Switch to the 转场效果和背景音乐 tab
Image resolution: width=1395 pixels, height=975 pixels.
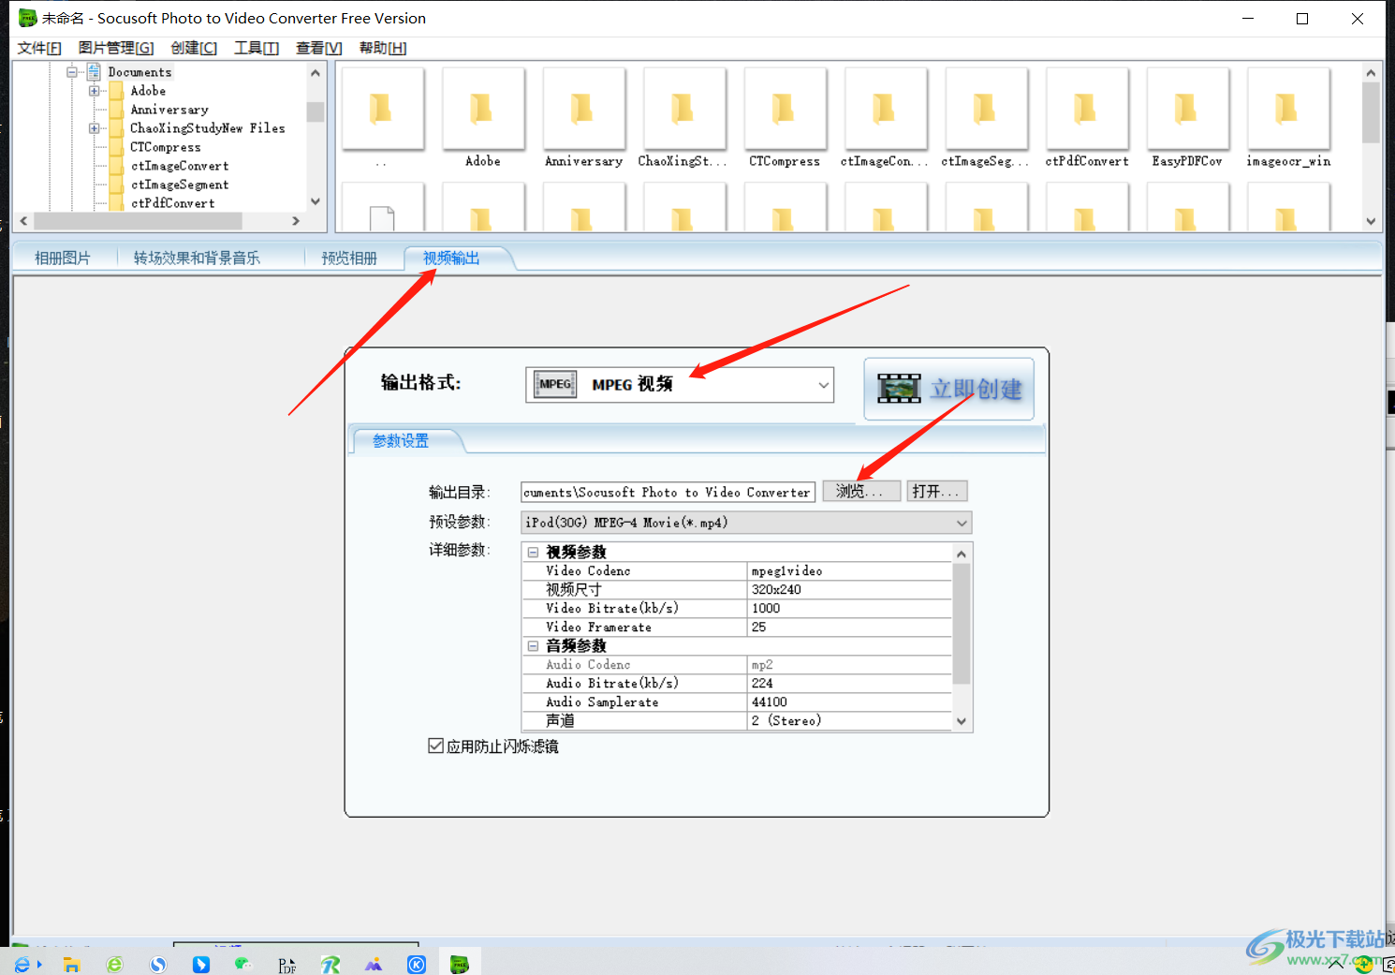tap(197, 259)
